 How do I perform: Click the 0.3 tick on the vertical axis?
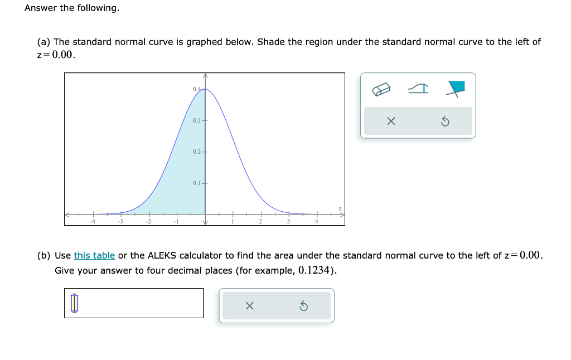(x=205, y=120)
